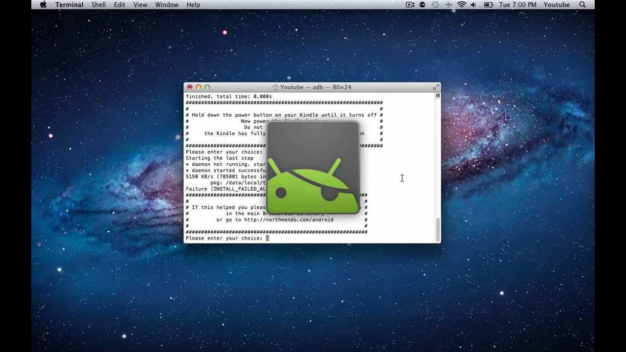Zoom the Terminal window with green button

pyautogui.click(x=207, y=87)
